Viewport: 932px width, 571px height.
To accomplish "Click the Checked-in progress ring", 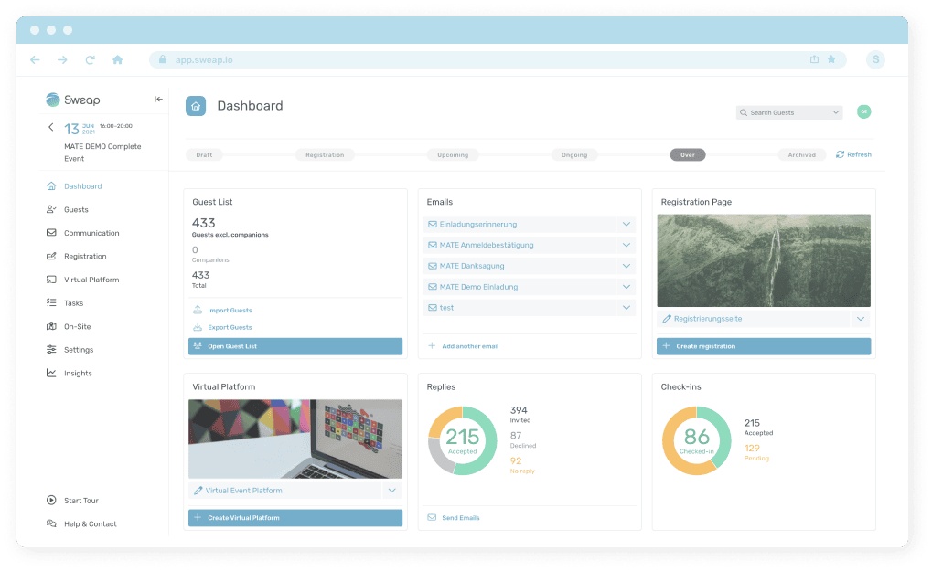I will (x=697, y=440).
